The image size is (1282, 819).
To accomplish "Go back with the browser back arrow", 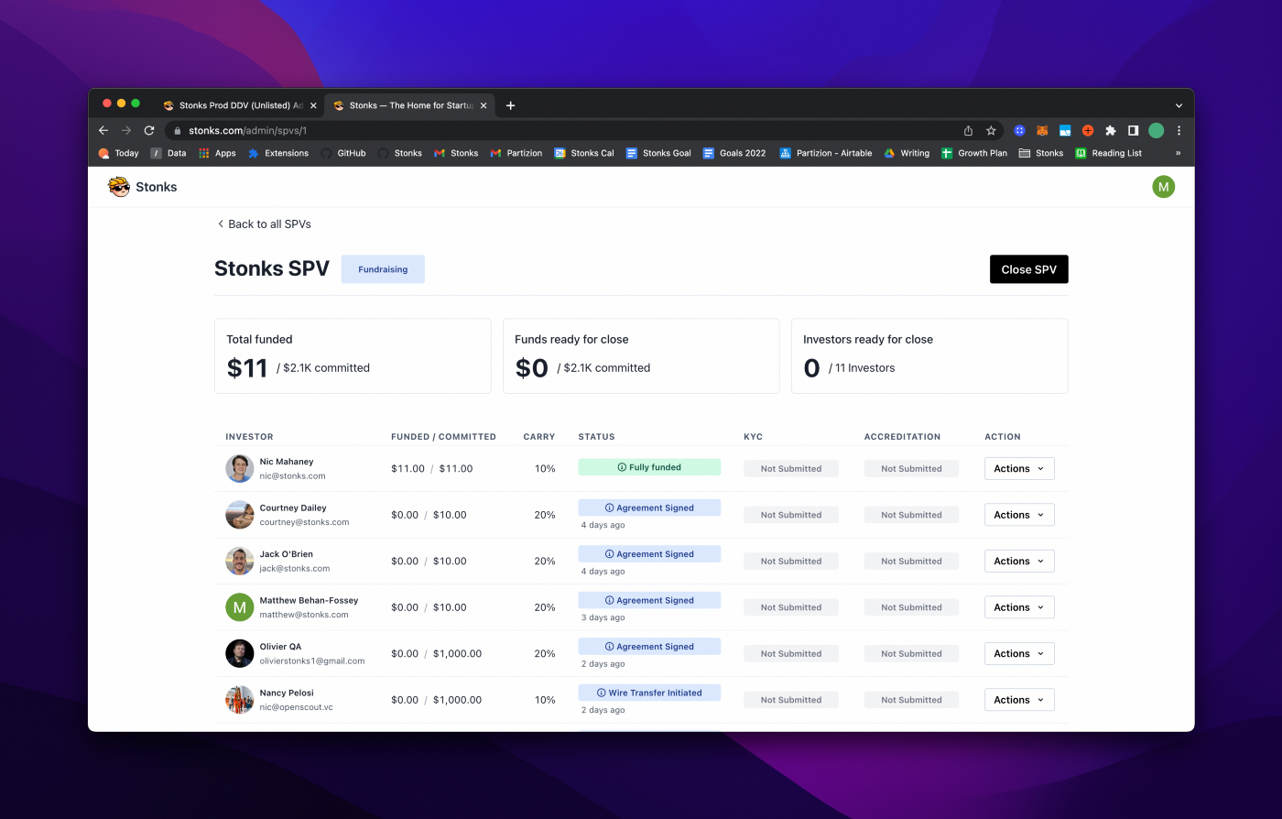I will click(x=103, y=131).
